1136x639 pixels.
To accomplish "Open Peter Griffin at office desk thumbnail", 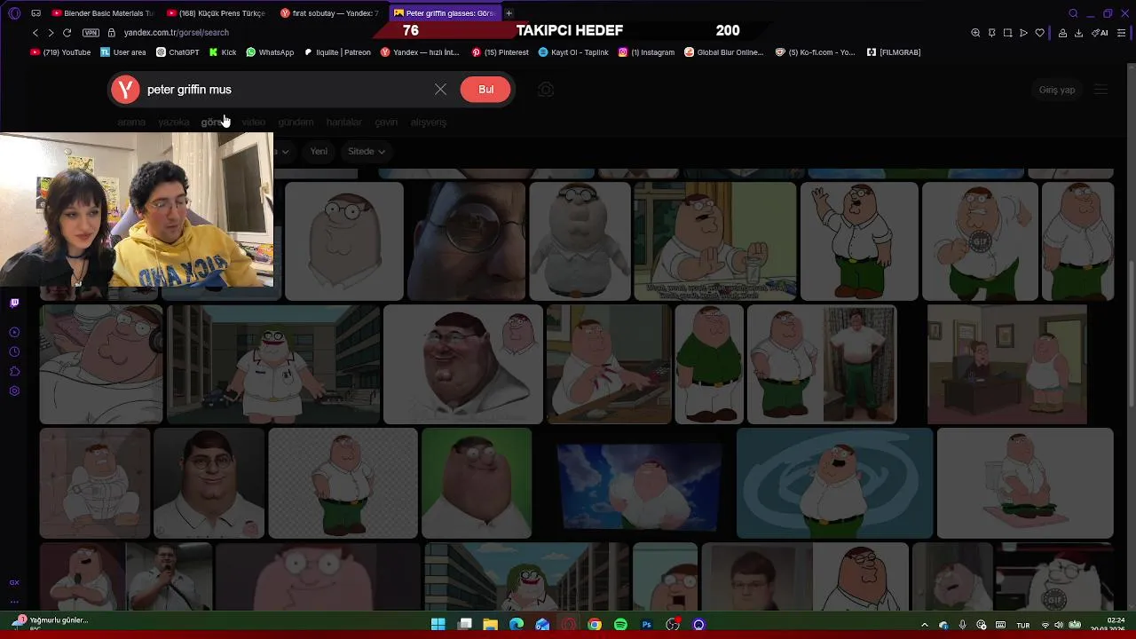I will [x=1006, y=364].
